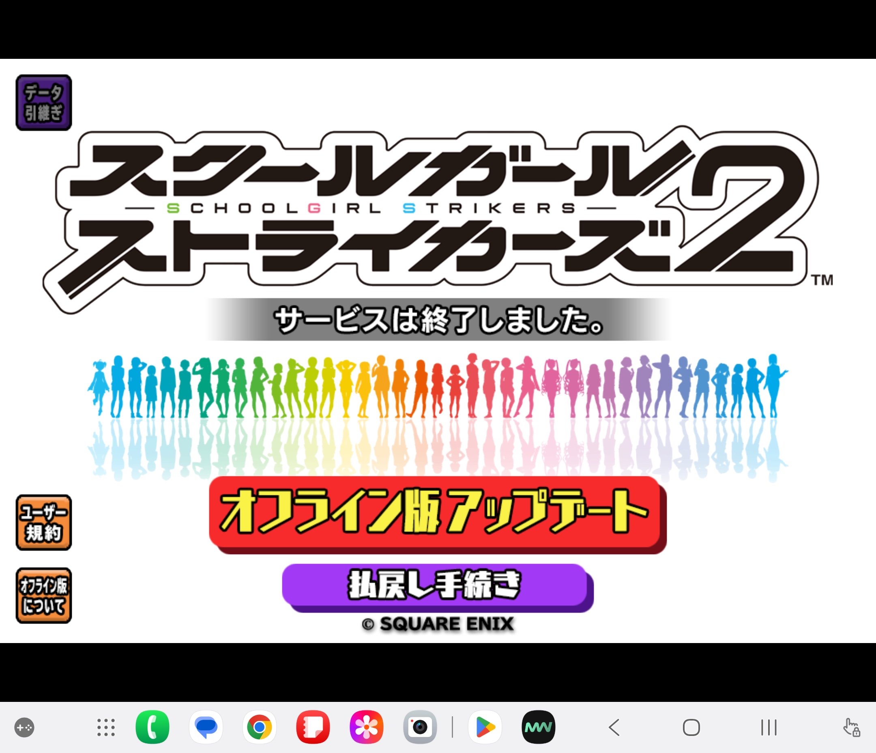This screenshot has width=876, height=753.
Task: Open the green Phone app icon
Action: [152, 727]
